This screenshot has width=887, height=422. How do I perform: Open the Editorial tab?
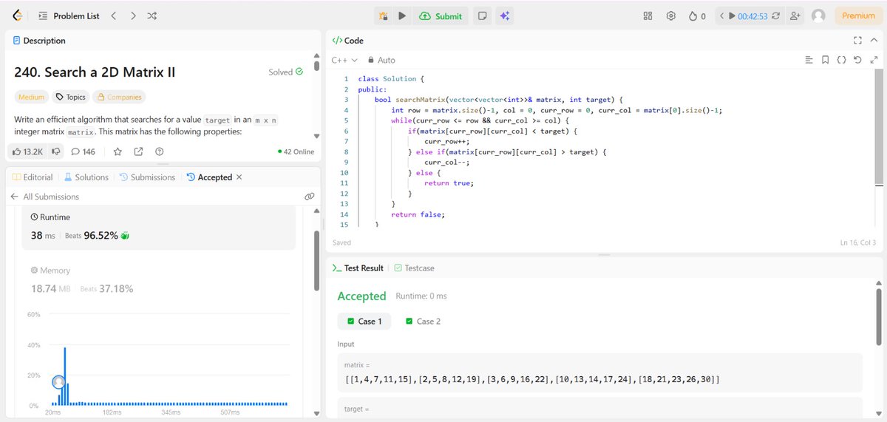click(33, 177)
